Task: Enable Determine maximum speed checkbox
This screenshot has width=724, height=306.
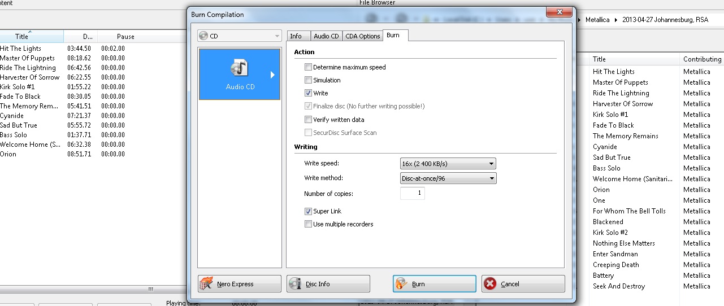Action: point(308,67)
